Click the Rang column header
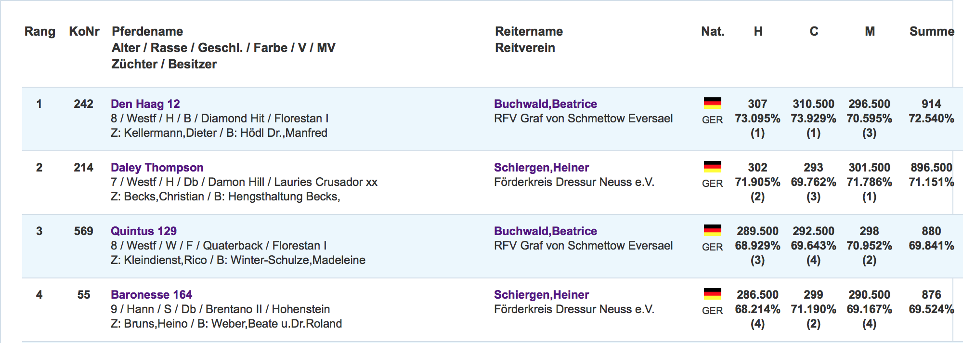963x343 pixels. point(40,32)
